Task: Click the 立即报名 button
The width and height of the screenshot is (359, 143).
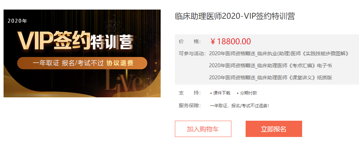Action: (x=274, y=129)
